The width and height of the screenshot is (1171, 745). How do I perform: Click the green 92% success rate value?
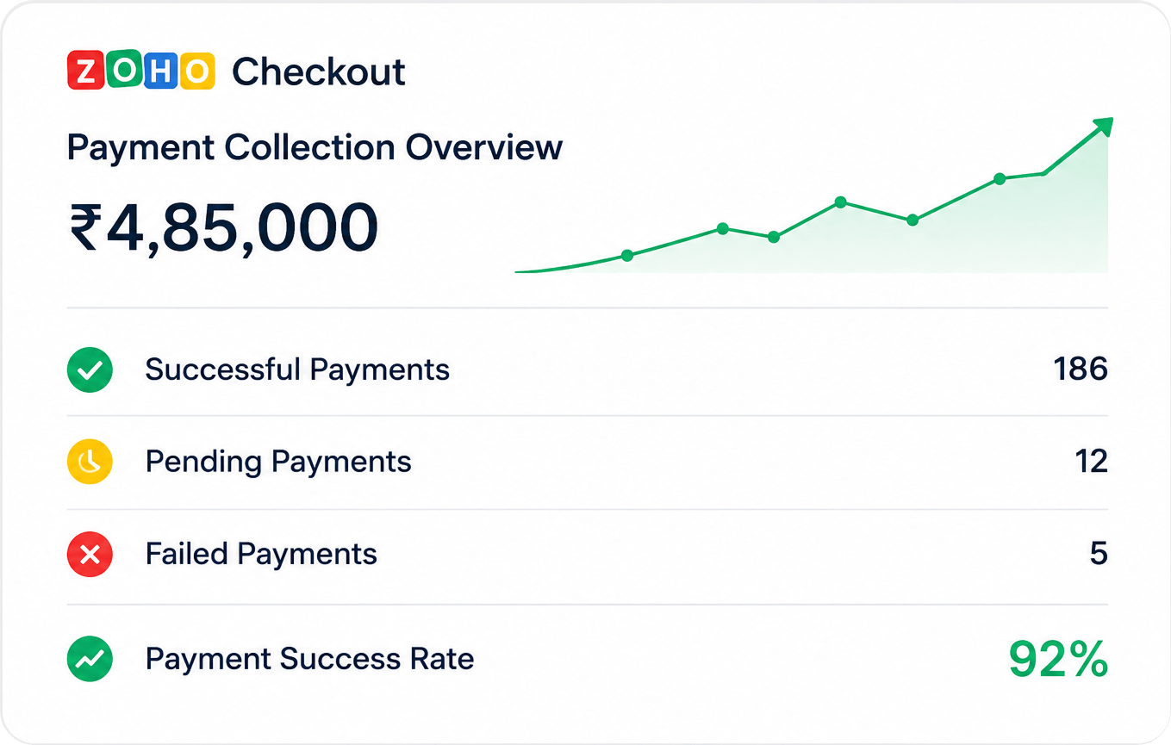coord(1058,660)
